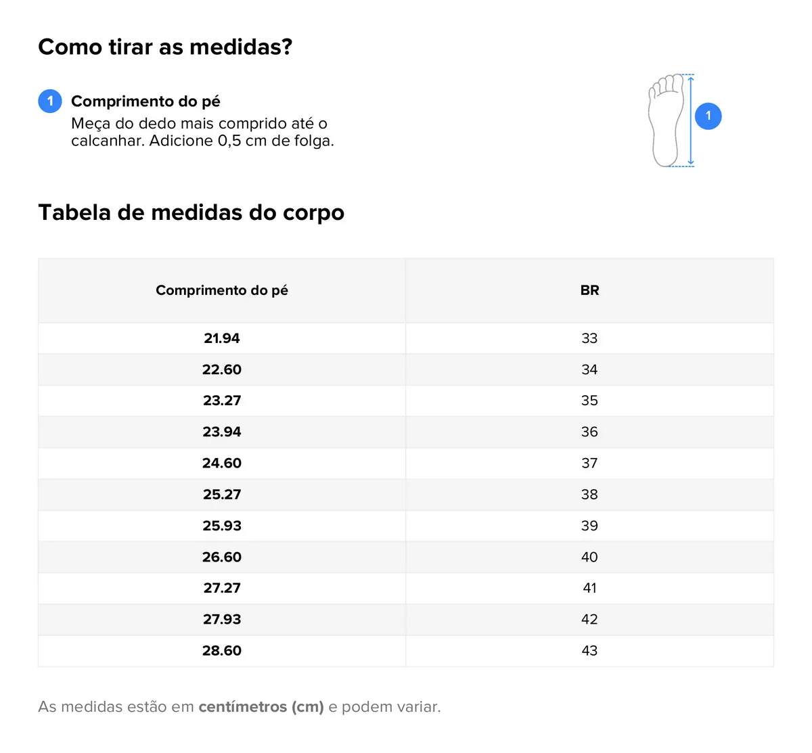Click BR size 41 value
Image resolution: width=812 pixels, height=753 pixels.
click(589, 588)
